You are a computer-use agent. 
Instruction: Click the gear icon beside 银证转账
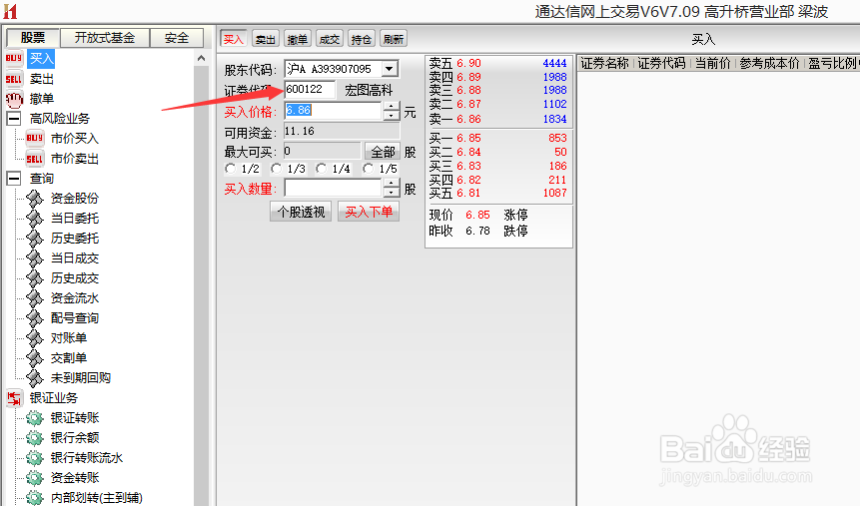point(35,418)
